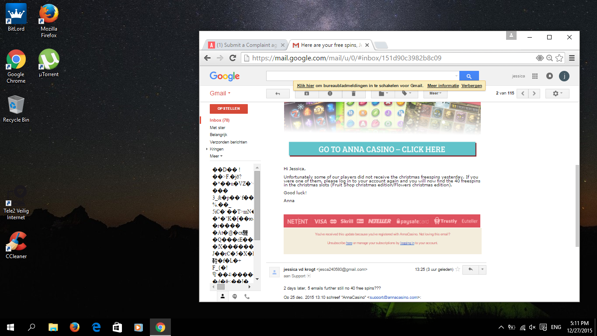Open the Meer actions dropdown in toolbar
597x336 pixels.
coord(435,93)
